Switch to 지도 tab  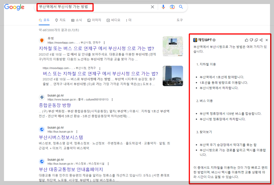pos(60,20)
